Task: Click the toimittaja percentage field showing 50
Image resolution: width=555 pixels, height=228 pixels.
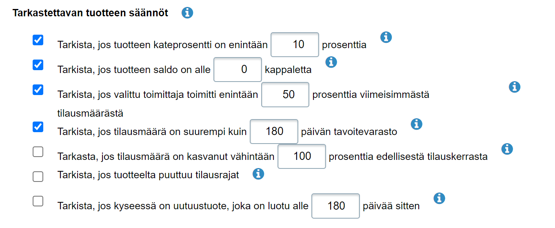Action: 285,95
